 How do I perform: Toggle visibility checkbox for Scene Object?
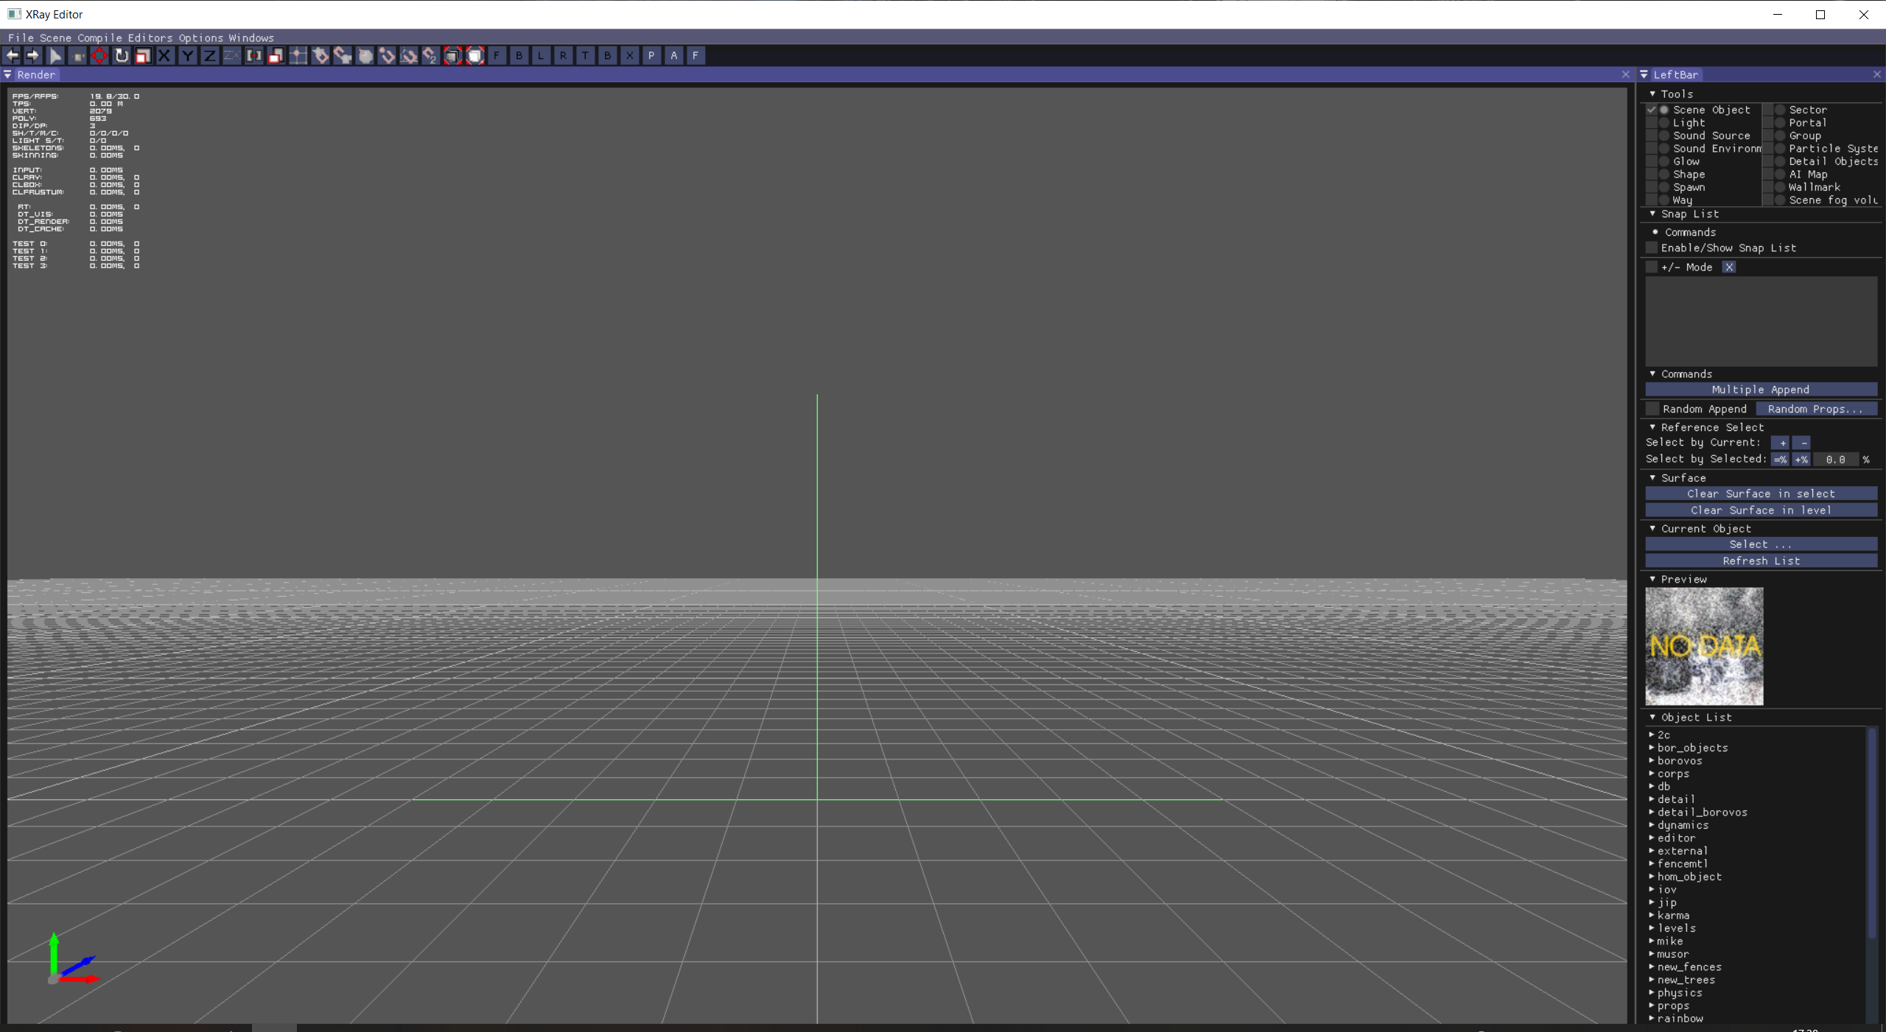[1652, 110]
